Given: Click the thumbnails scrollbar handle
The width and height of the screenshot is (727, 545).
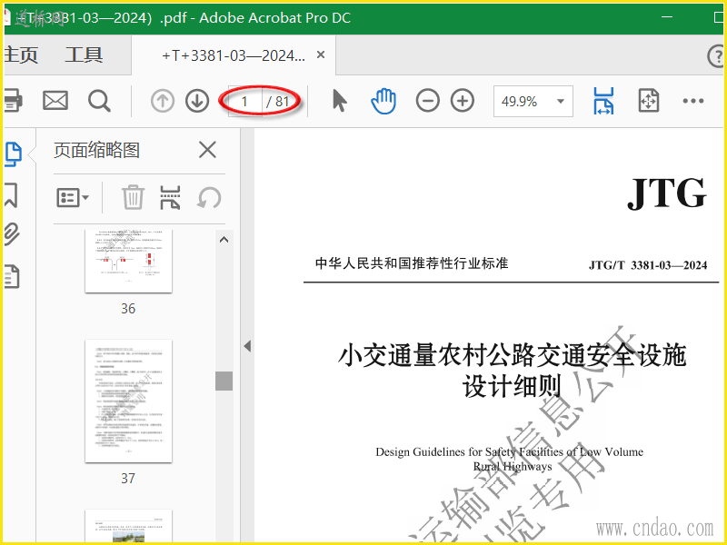Looking at the screenshot, I should [x=224, y=381].
